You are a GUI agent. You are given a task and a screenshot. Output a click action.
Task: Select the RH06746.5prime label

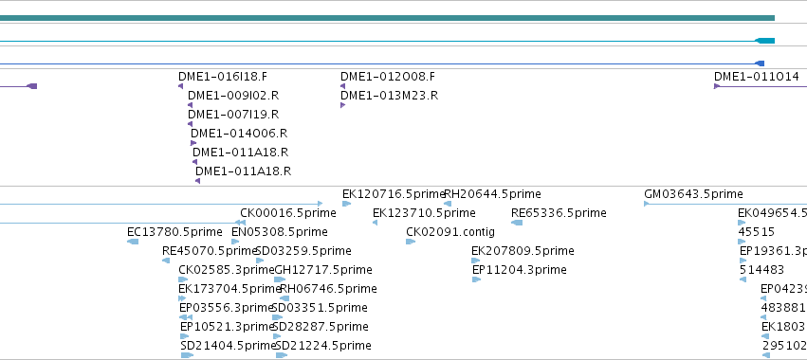(328, 289)
